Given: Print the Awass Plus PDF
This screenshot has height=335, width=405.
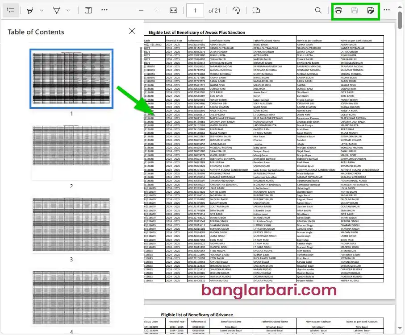Looking at the screenshot, I should point(338,10).
